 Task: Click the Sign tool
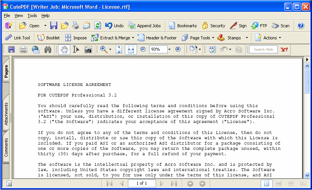point(238,26)
